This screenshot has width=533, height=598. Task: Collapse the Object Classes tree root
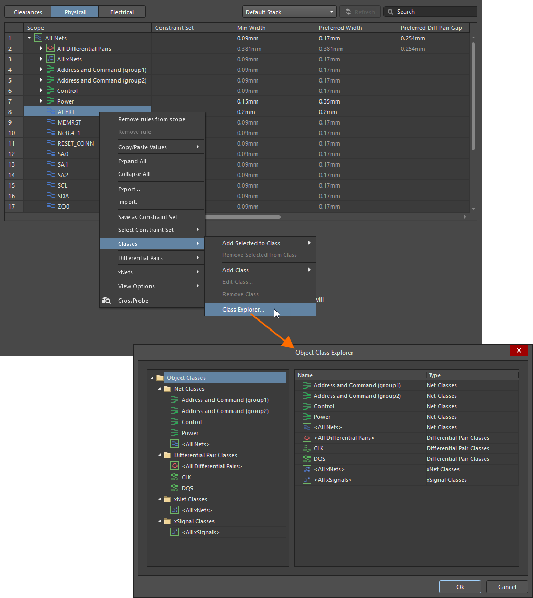(x=152, y=378)
